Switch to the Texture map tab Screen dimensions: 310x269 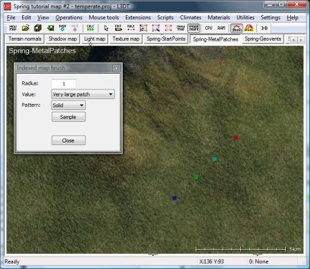tap(126, 39)
